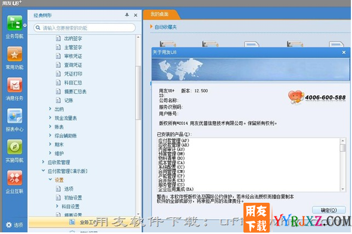Select 科目汇总 in the tree
Viewport: 352px width, 234px height.
coord(73,83)
